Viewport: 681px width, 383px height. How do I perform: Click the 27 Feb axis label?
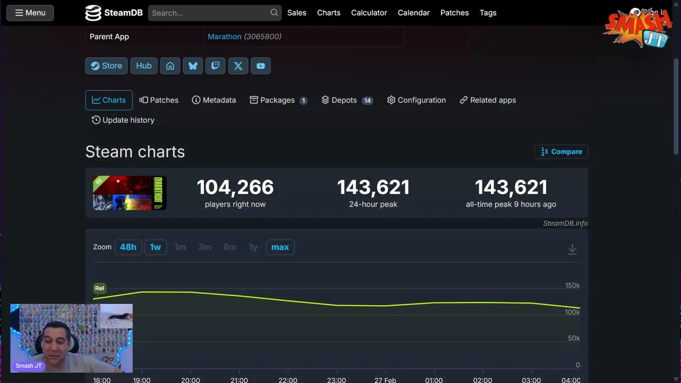click(385, 380)
